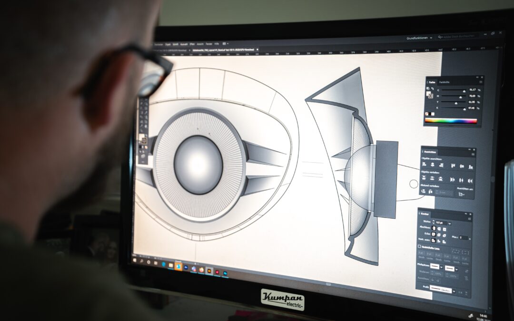Switch to the Farbhilfe tab
Viewport: 514px width, 321px height.
point(444,82)
